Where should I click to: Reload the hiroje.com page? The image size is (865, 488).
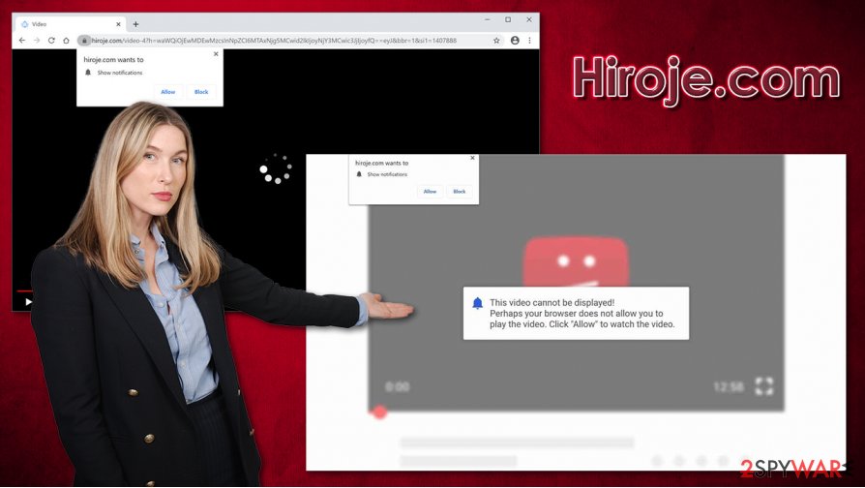coord(51,41)
